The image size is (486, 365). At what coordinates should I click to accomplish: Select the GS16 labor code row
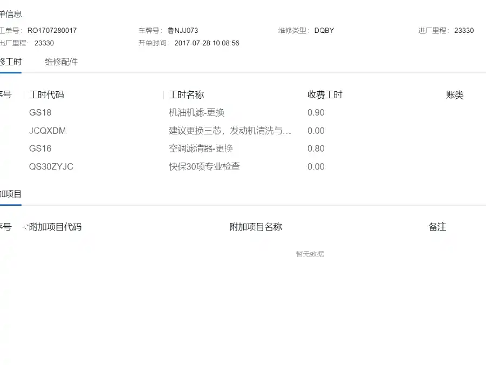[243, 148]
